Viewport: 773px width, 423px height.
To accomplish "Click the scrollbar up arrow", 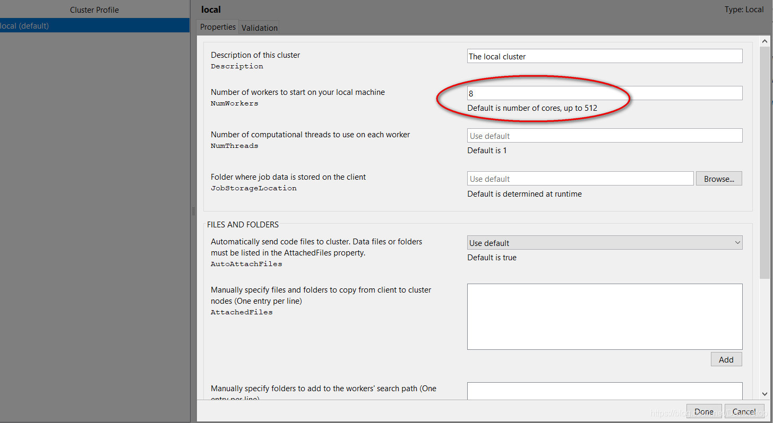I will (765, 41).
